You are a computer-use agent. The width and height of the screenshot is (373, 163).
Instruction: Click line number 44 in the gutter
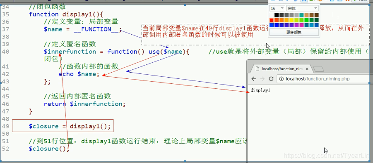click(5, 89)
